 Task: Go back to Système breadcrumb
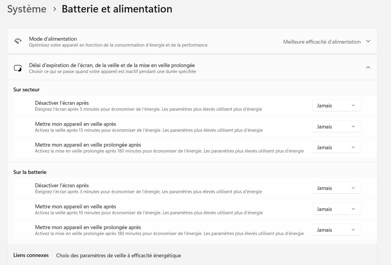click(x=27, y=9)
